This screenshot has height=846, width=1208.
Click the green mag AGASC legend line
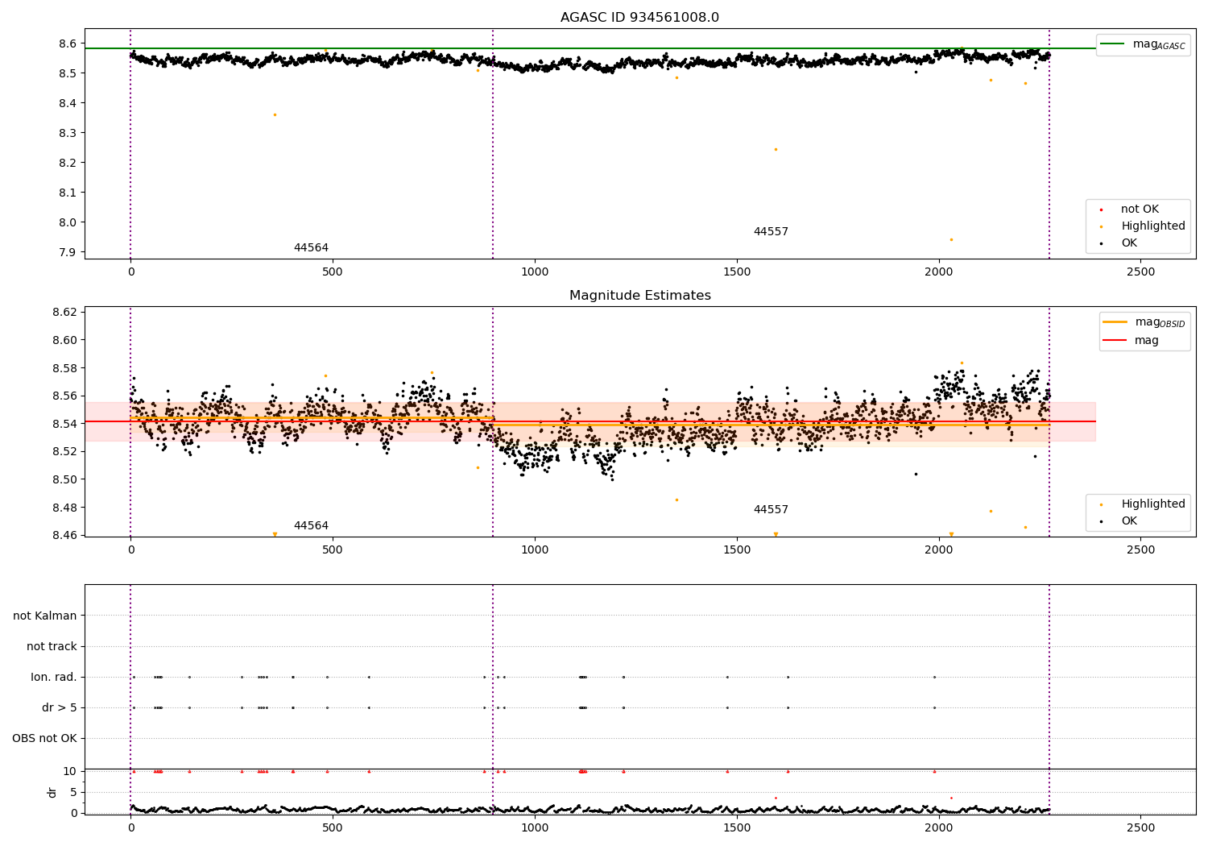click(x=1112, y=44)
